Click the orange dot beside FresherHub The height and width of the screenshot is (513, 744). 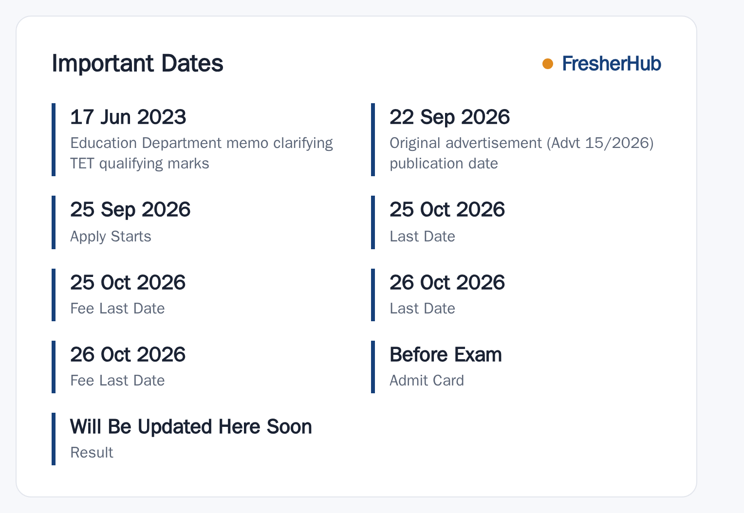tap(548, 64)
